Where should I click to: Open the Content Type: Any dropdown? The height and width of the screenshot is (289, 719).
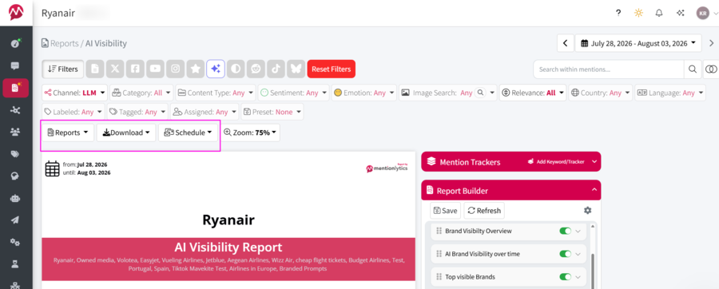pos(216,93)
